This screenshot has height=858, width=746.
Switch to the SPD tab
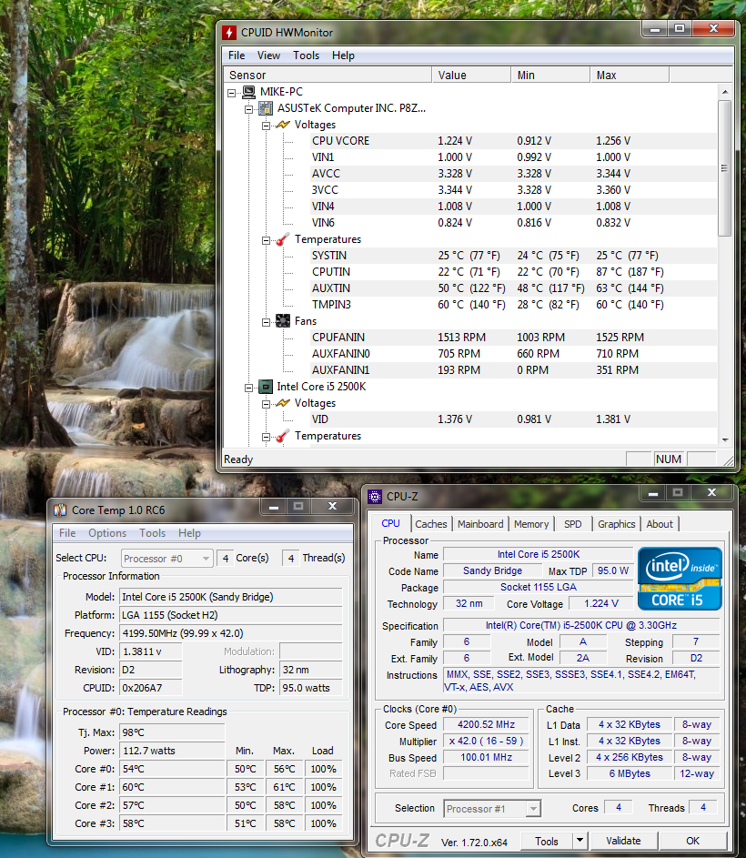[573, 524]
